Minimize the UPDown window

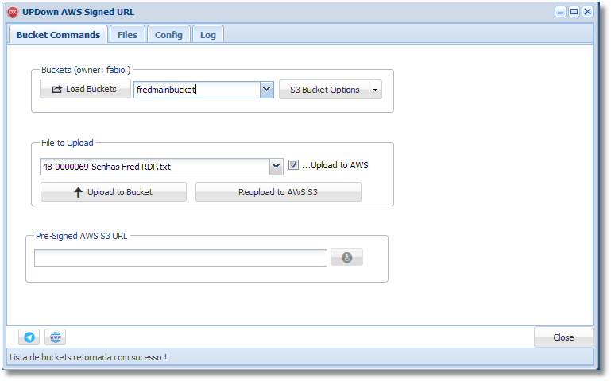(560, 12)
